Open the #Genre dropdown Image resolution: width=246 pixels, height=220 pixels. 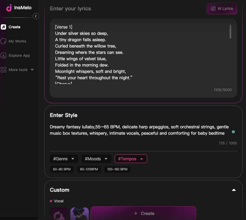[x=64, y=159]
